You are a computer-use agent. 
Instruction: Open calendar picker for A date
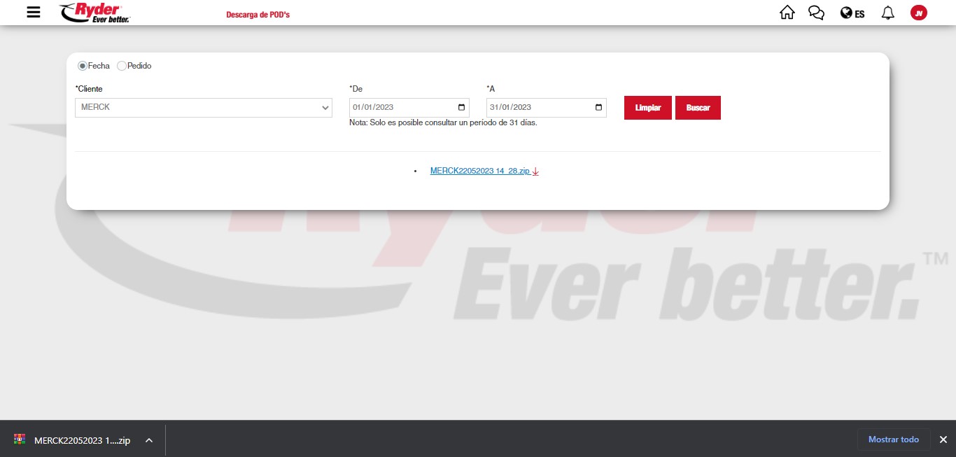pyautogui.click(x=598, y=108)
